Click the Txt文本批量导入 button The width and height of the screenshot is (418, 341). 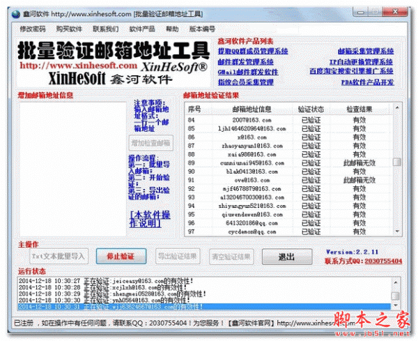click(x=59, y=257)
